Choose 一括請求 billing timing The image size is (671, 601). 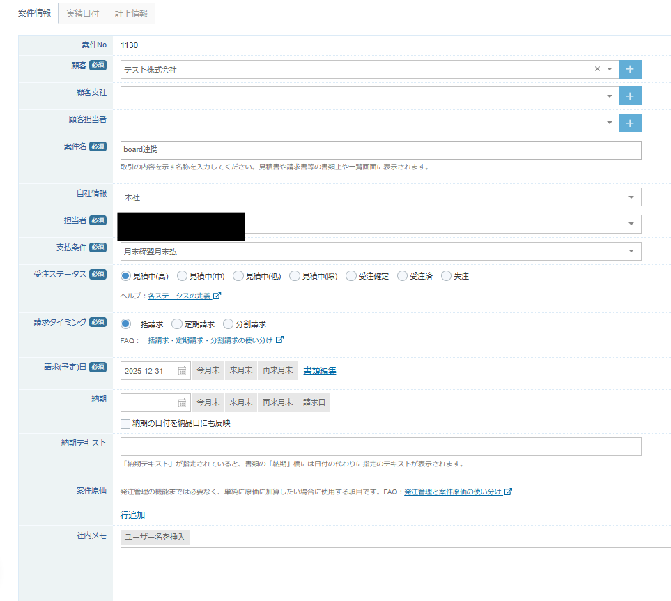pyautogui.click(x=125, y=324)
